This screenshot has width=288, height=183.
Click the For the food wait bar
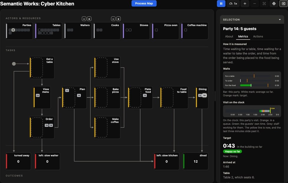[x=255, y=85]
